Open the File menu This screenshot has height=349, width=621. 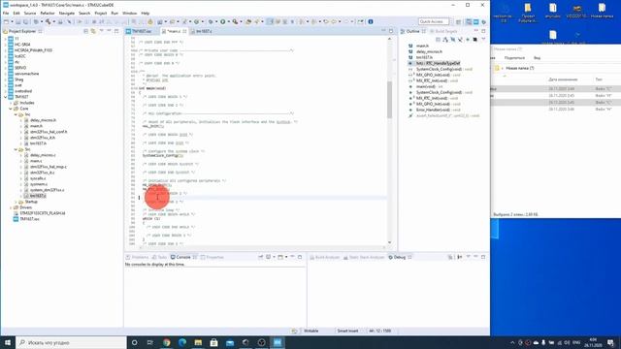[x=6, y=13]
